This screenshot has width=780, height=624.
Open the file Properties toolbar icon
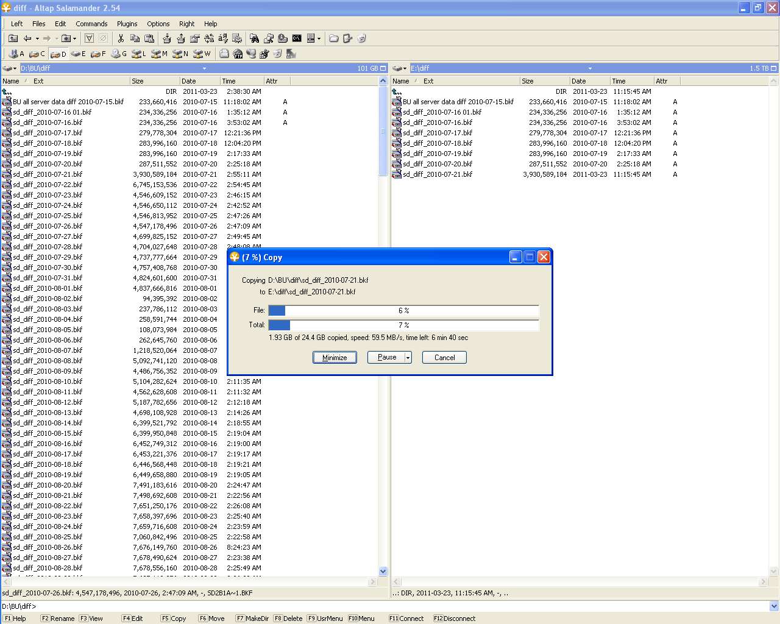[x=194, y=38]
